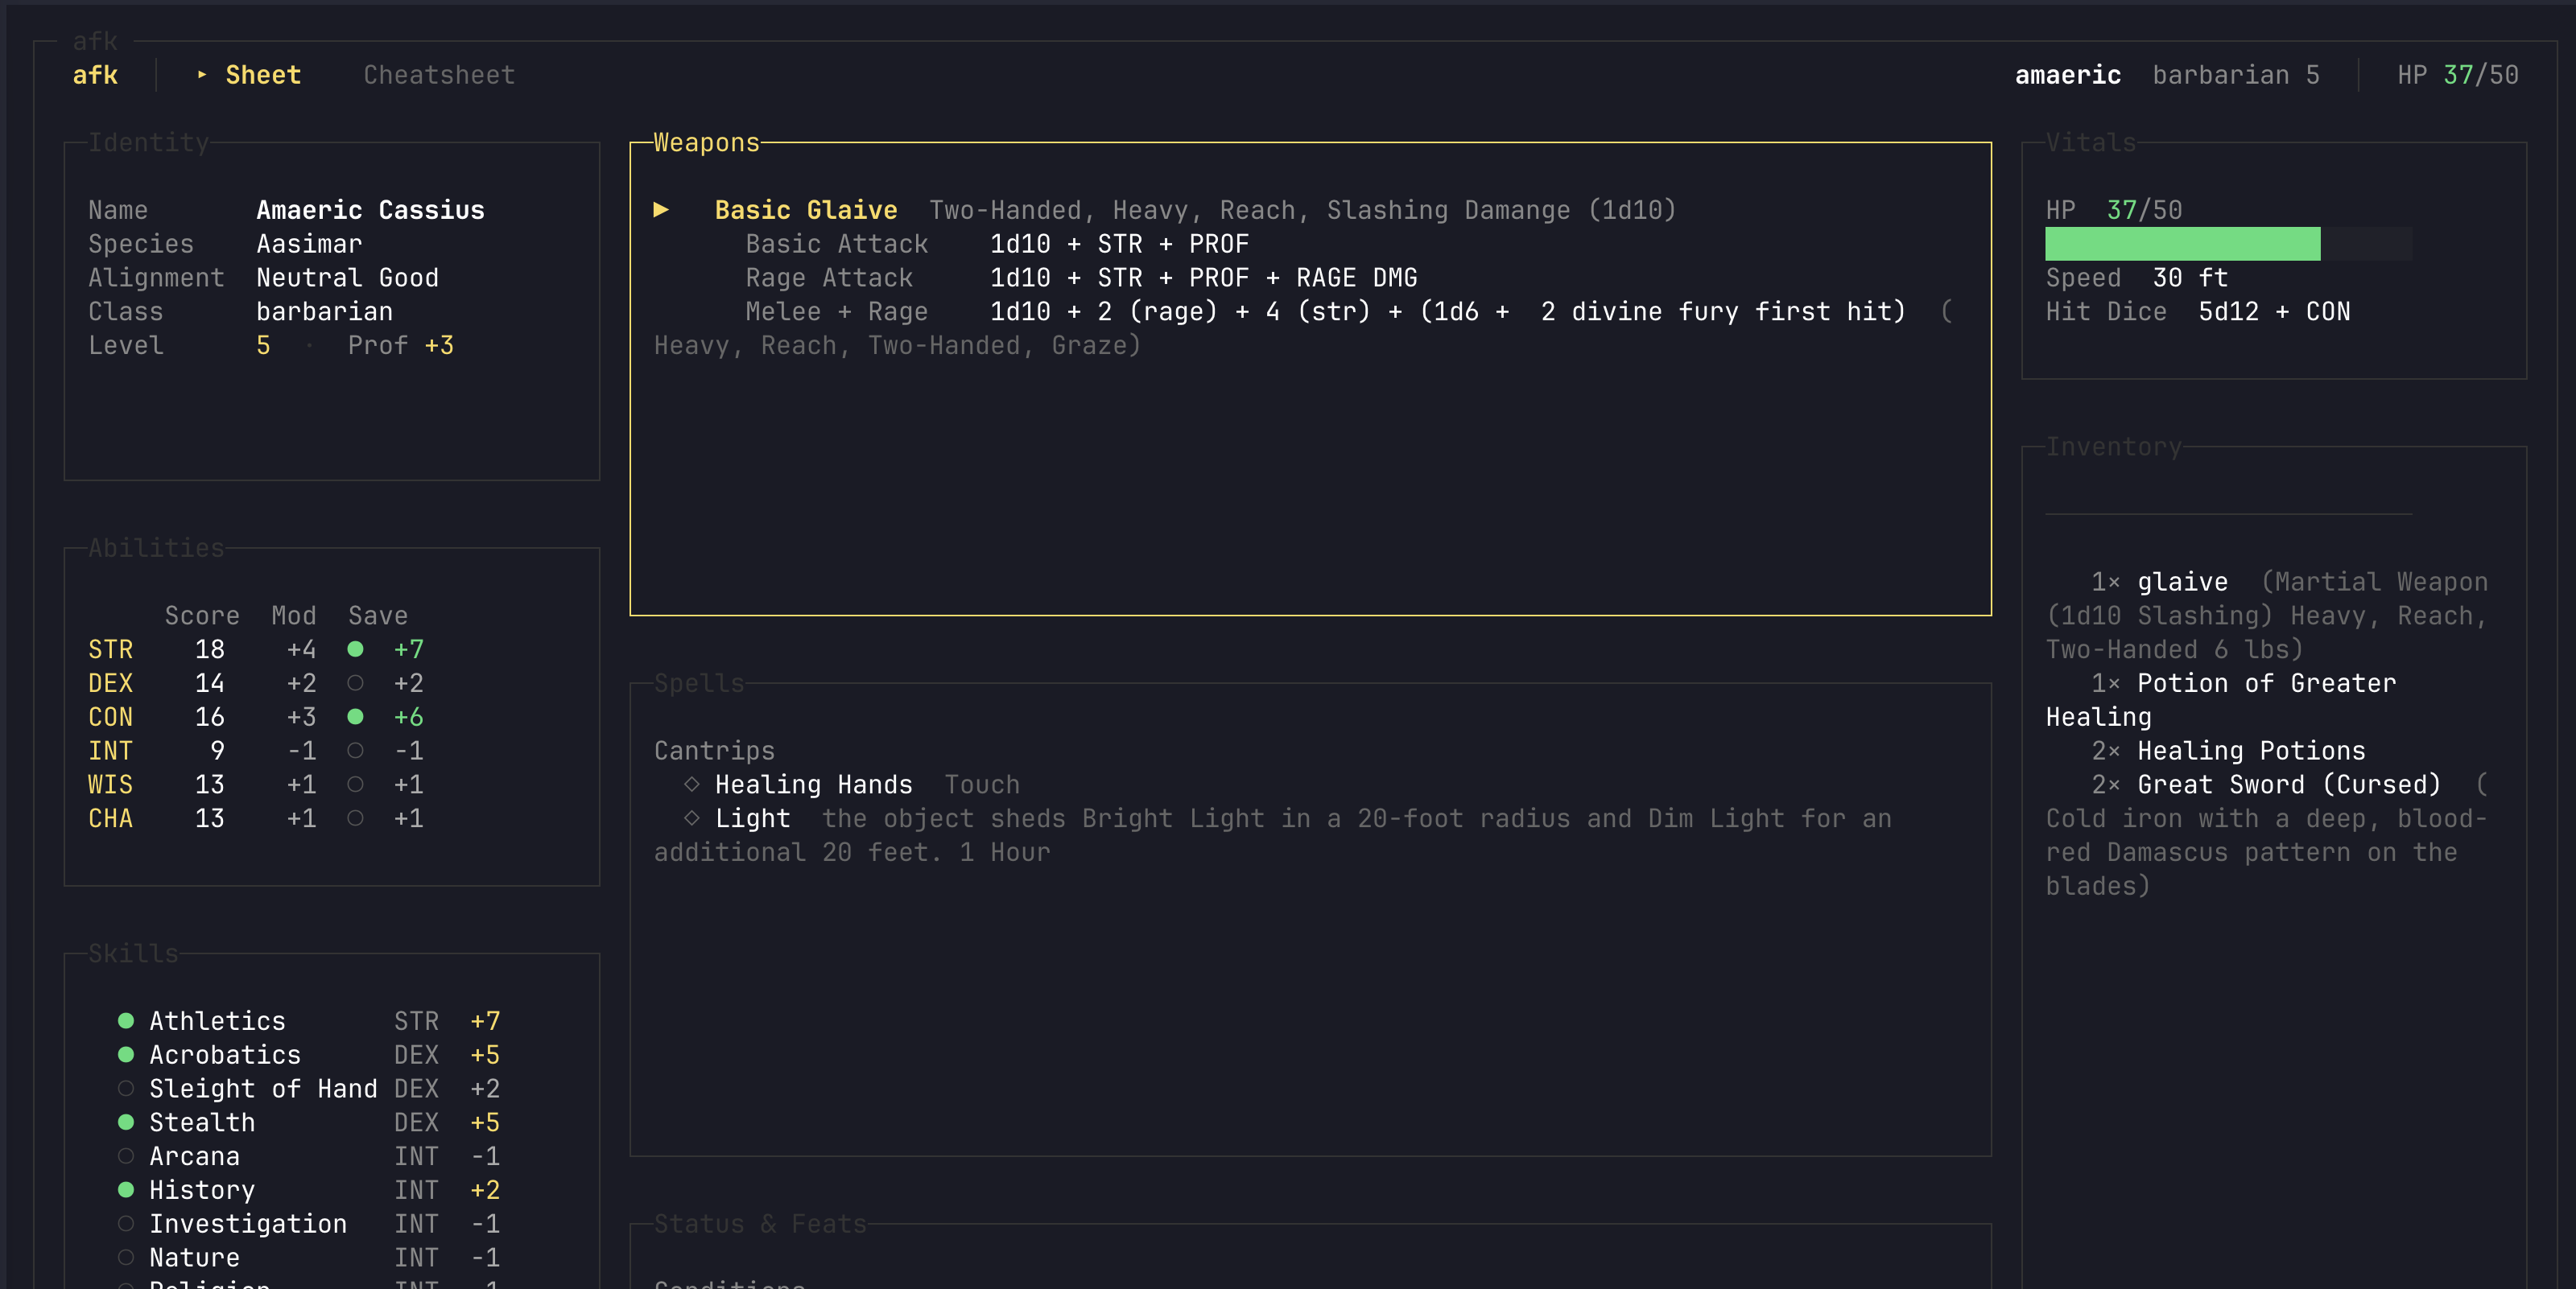Open the afk menu

pyautogui.click(x=94, y=74)
